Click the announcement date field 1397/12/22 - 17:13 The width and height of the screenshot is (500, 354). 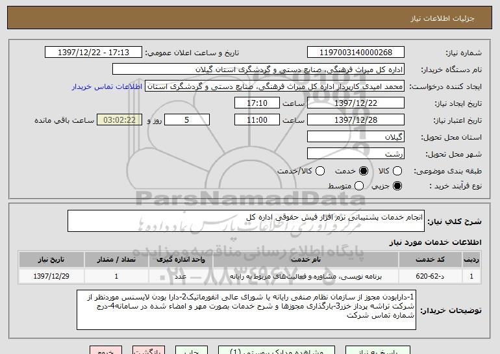(x=94, y=53)
